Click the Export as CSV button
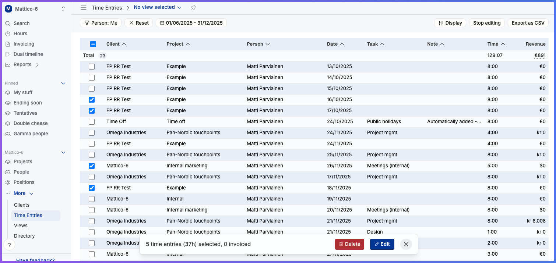Image resolution: width=556 pixels, height=263 pixels. [528, 23]
